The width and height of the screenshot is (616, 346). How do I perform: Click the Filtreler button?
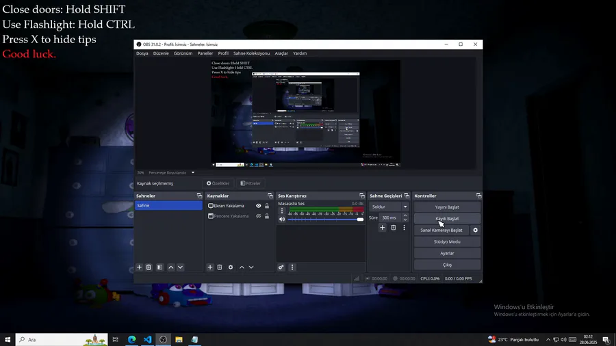tap(251, 183)
